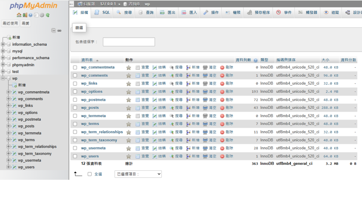Click structure icon for wp_links row
This screenshot has width=362, height=219.
coord(154,83)
